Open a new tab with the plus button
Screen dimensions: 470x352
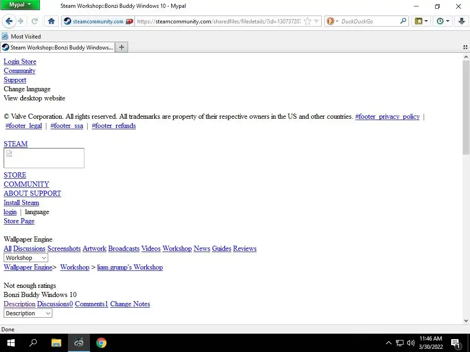point(121,47)
